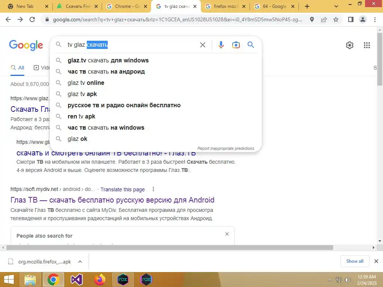Viewport: 383px width, 287px height.
Task: Open the downloaded org.mozilla.firefox apk file
Action: pos(45,262)
